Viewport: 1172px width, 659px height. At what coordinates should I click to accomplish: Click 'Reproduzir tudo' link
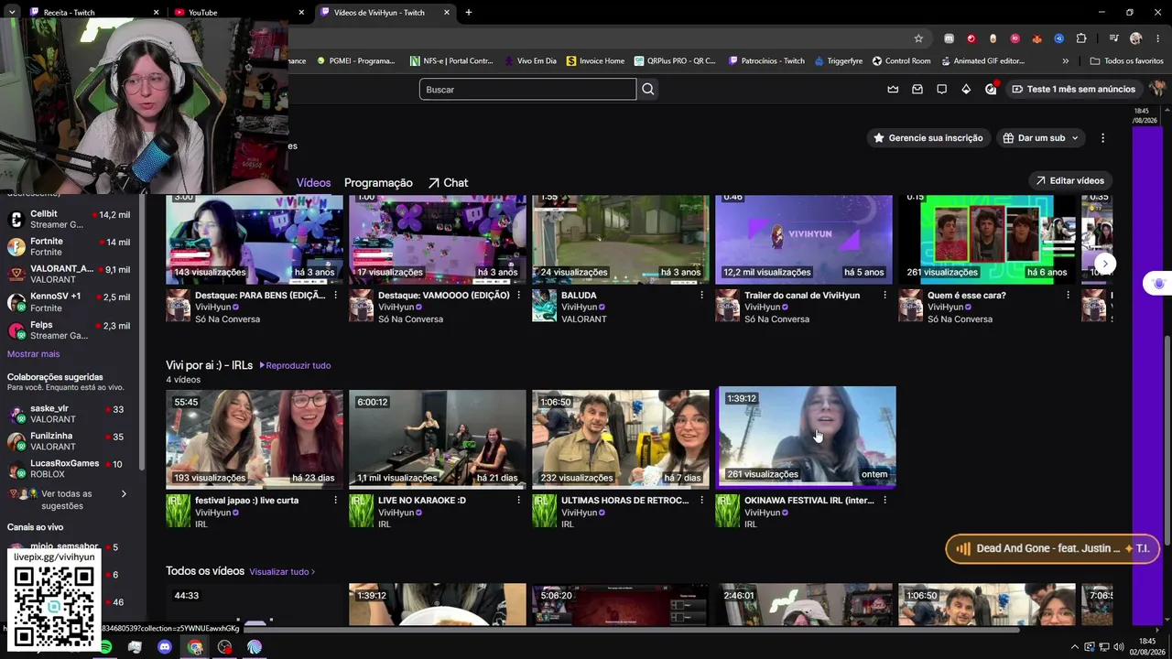tap(295, 365)
